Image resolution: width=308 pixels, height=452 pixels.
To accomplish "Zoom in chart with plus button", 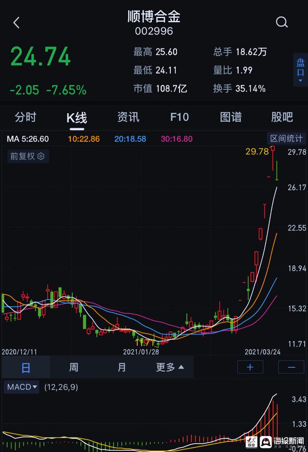I will (x=250, y=367).
